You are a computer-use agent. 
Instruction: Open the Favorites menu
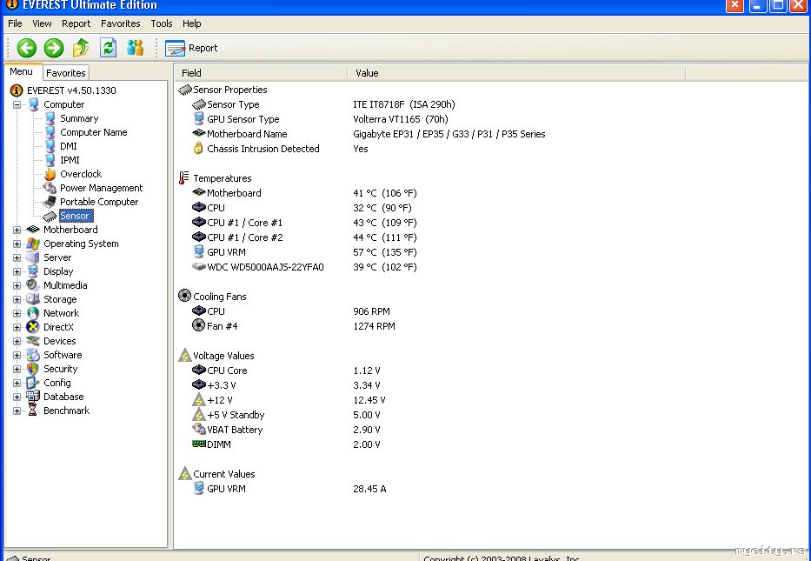pos(120,23)
